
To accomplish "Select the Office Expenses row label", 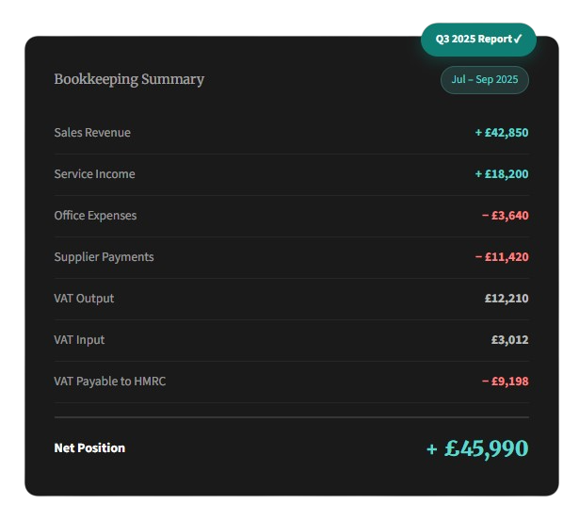I will pyautogui.click(x=95, y=216).
